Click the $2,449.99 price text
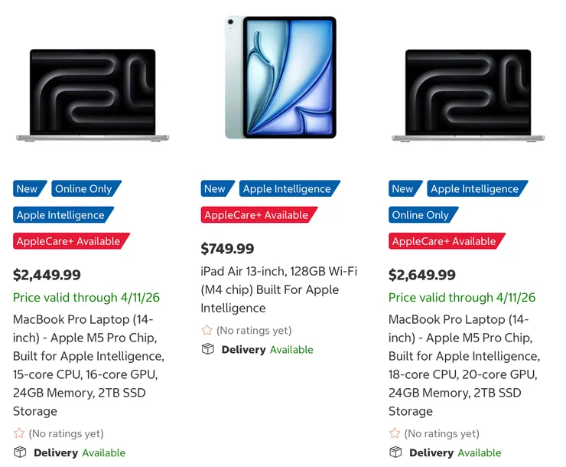 [47, 275]
